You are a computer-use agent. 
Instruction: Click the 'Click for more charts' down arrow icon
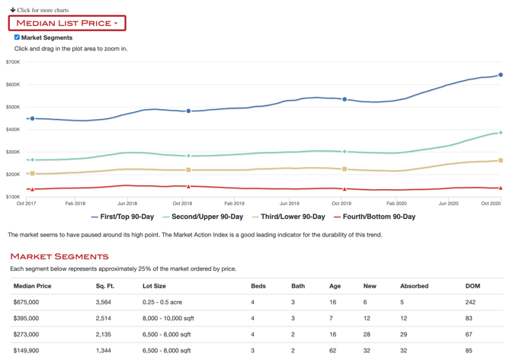point(13,10)
